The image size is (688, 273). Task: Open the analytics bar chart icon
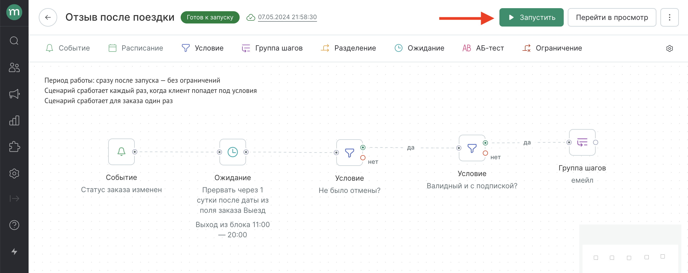pos(14,120)
